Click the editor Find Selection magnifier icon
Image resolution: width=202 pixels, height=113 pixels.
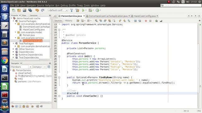tap(96, 21)
